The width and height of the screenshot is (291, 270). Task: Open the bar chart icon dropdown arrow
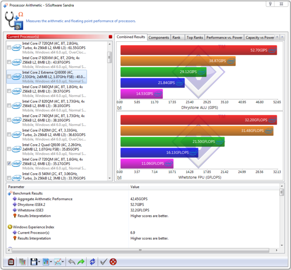[51, 262]
